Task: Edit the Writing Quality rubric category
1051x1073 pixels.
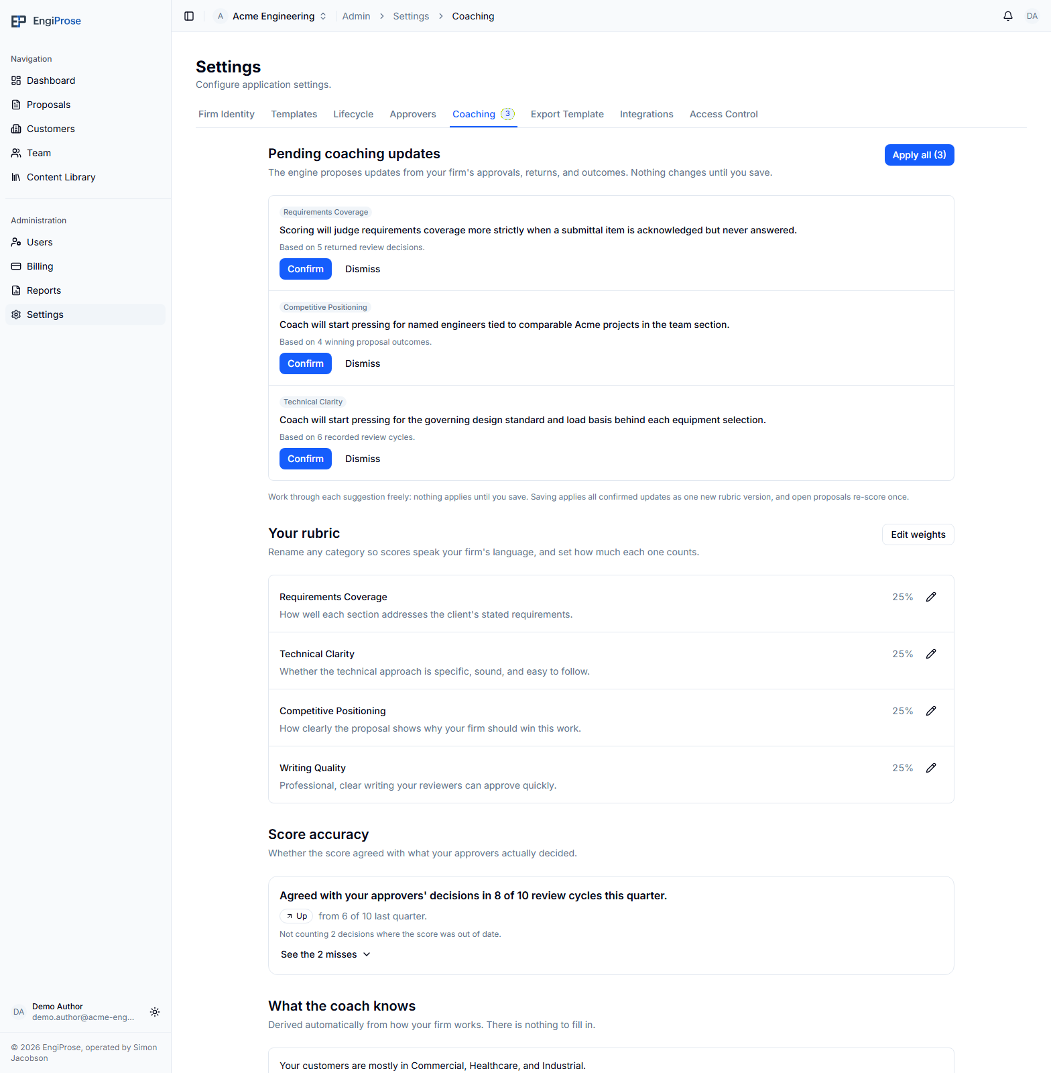Action: (931, 768)
